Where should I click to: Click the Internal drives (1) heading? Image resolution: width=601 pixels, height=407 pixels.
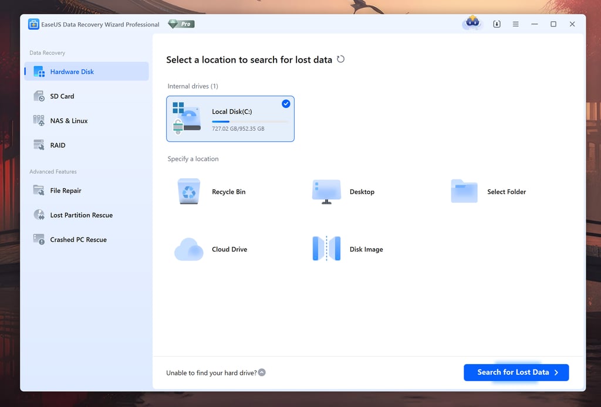(193, 86)
